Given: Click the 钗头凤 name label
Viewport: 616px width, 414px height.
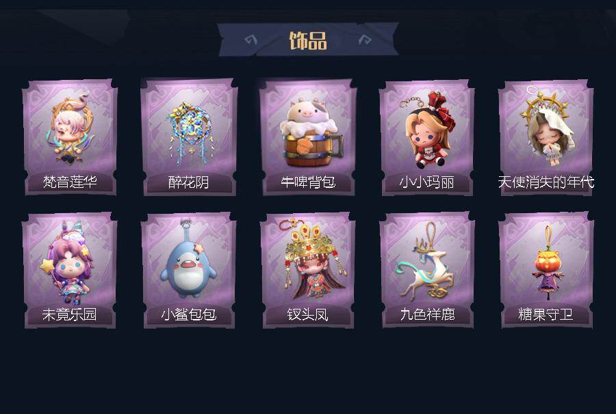Looking at the screenshot, I should coord(308,314).
